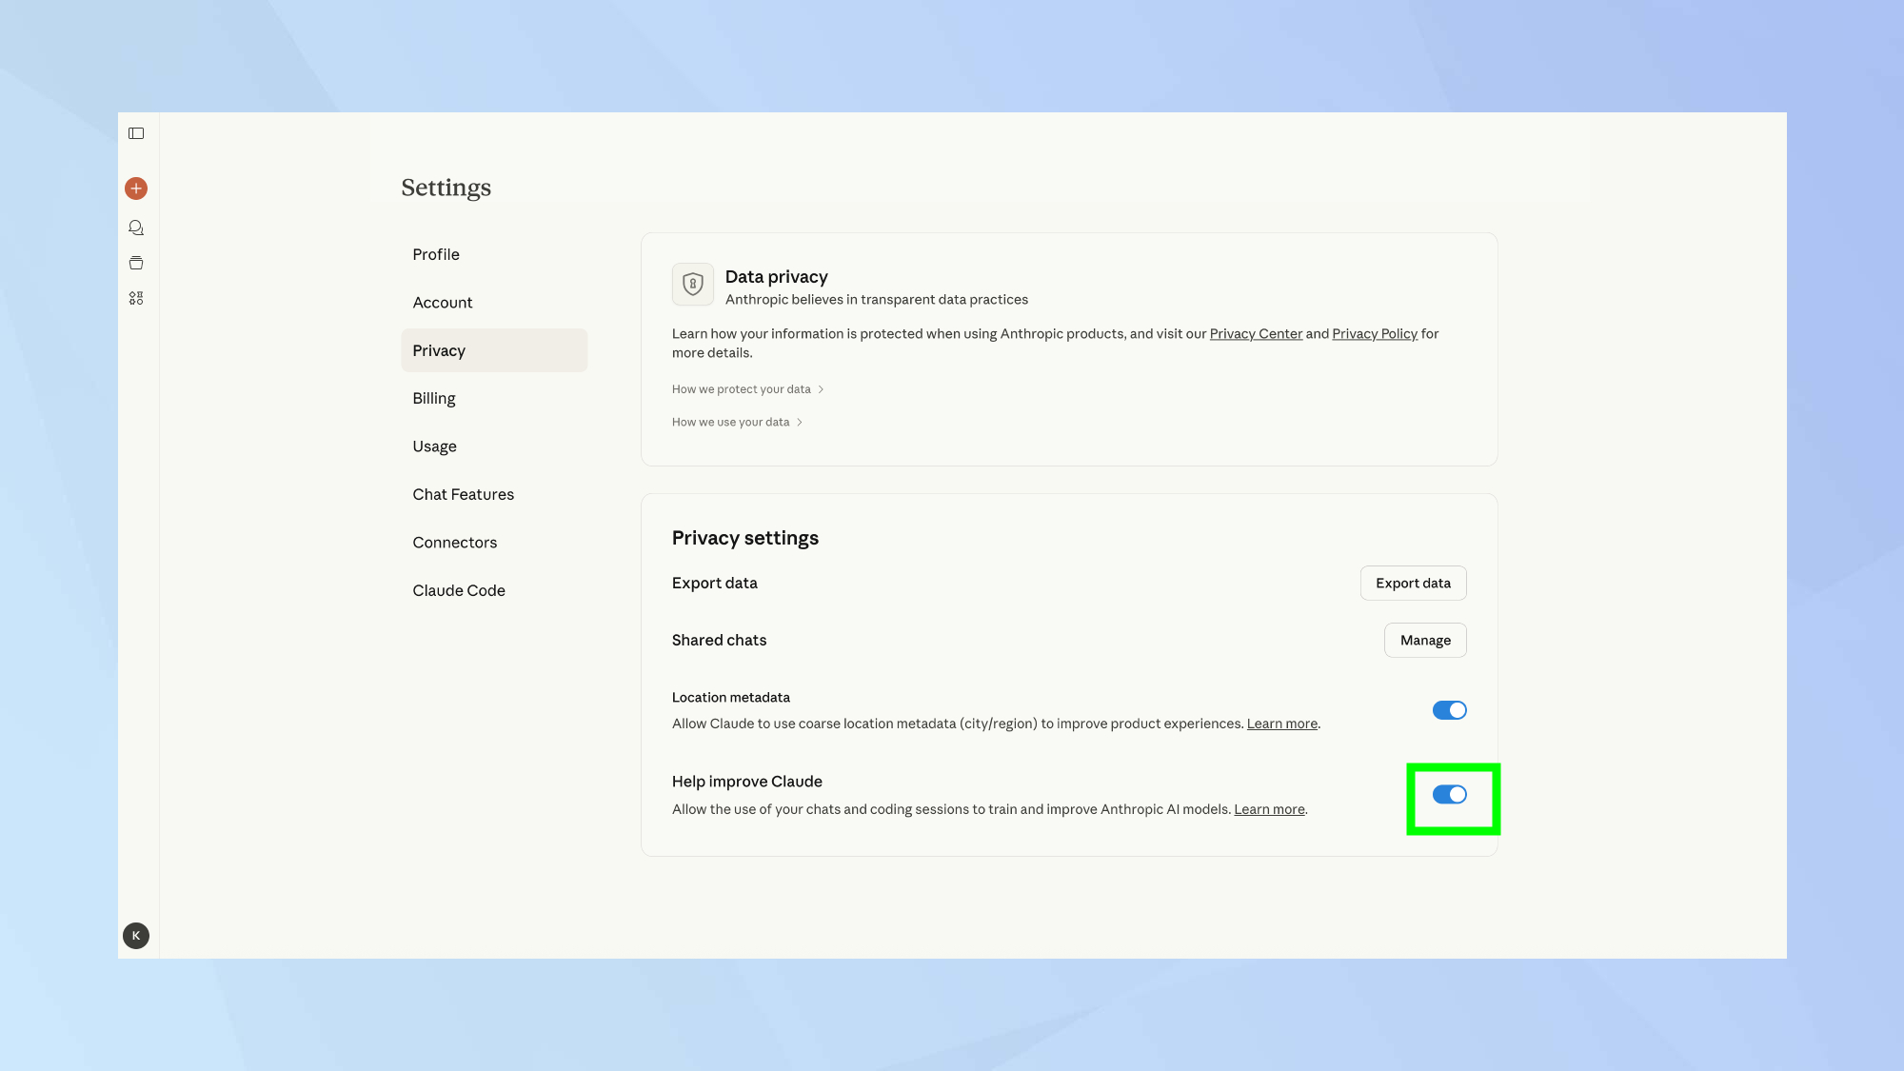Click Learn more under Location metadata
The height and width of the screenshot is (1071, 1904).
click(x=1281, y=724)
